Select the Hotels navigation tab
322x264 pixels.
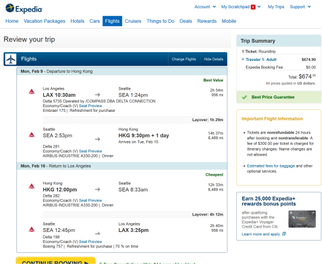(77, 21)
